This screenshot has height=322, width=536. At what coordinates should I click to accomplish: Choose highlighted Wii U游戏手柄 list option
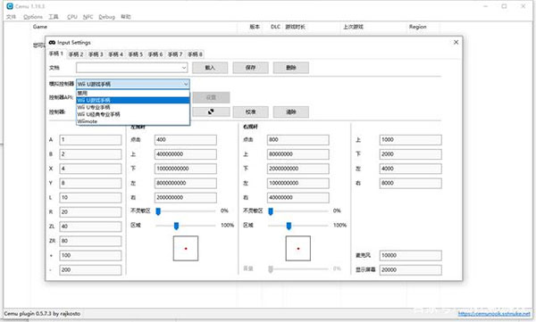tap(132, 100)
